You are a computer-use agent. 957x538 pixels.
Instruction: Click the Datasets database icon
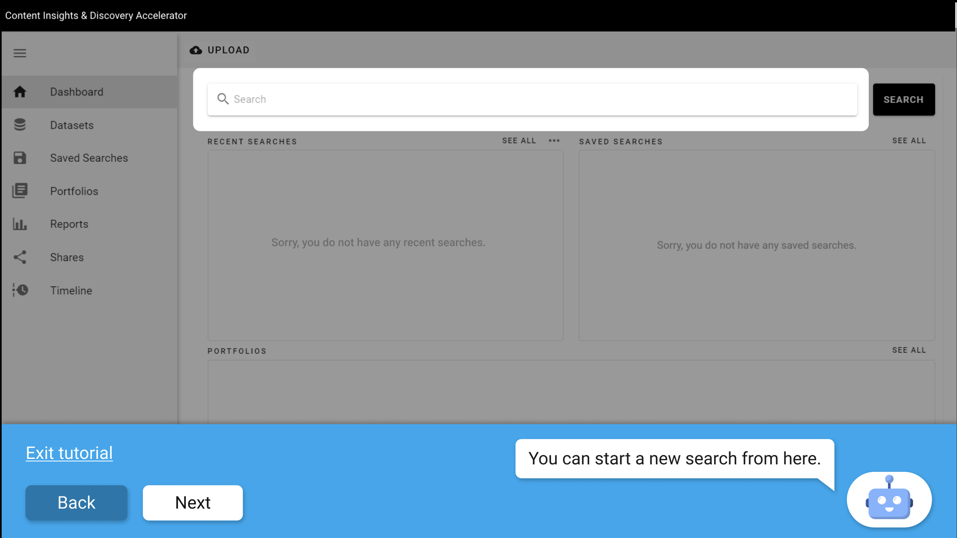pyautogui.click(x=20, y=125)
